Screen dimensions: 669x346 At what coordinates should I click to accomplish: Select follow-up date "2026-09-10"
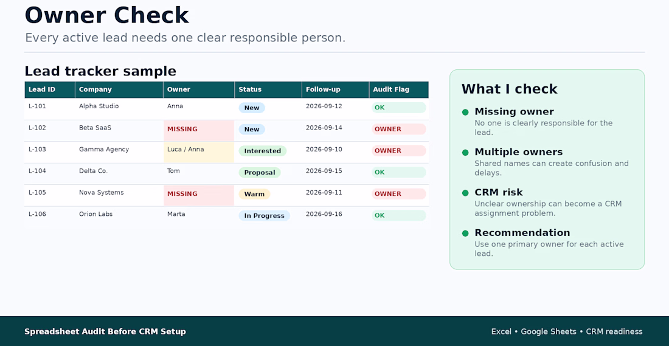[x=324, y=150]
